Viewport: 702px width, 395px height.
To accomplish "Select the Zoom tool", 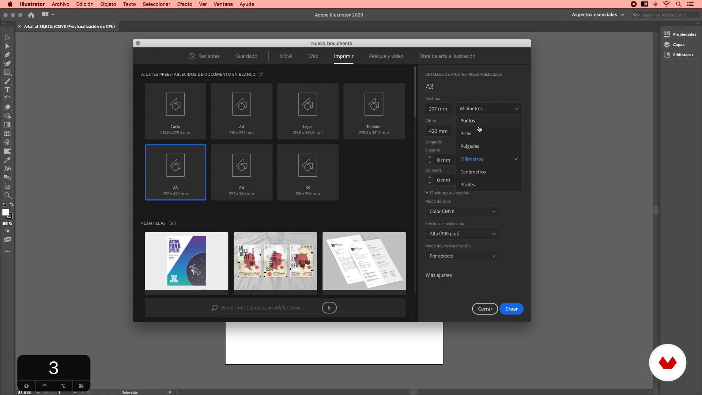I will (x=7, y=195).
